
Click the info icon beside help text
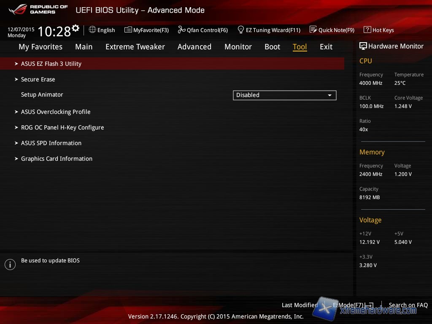point(10,265)
